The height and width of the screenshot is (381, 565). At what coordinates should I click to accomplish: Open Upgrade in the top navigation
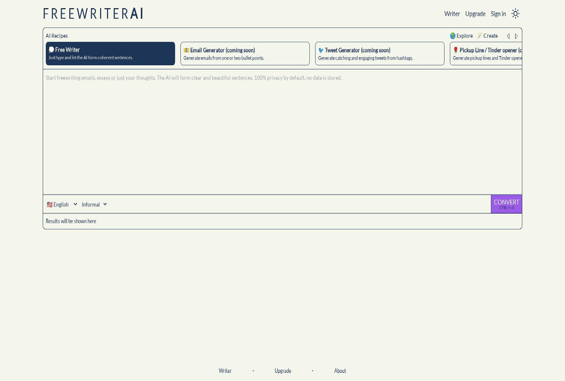475,14
